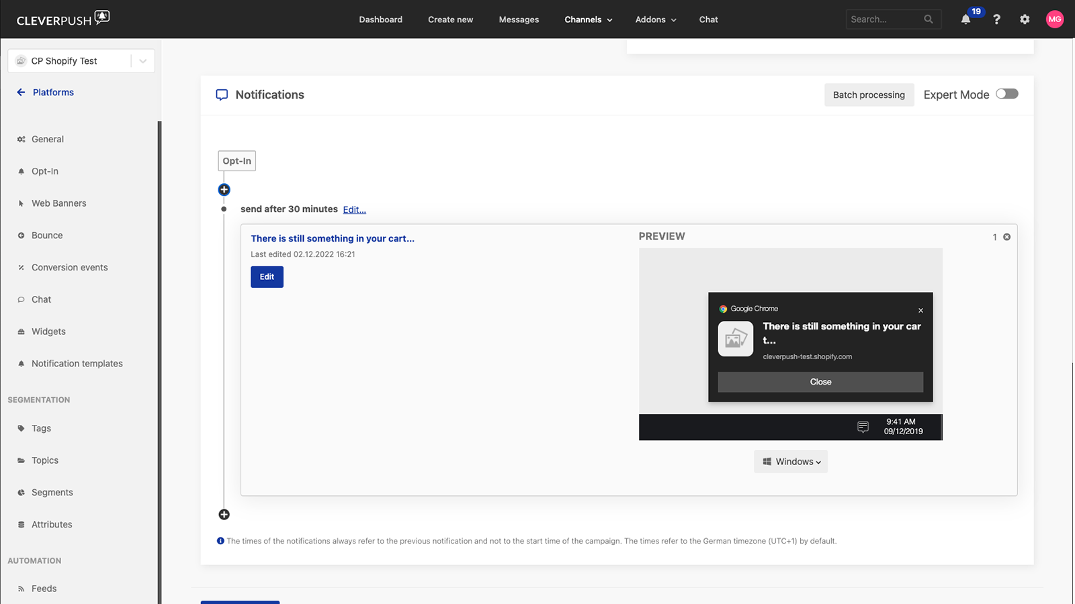Open the notifications bell icon
The image size is (1075, 604).
(x=965, y=19)
